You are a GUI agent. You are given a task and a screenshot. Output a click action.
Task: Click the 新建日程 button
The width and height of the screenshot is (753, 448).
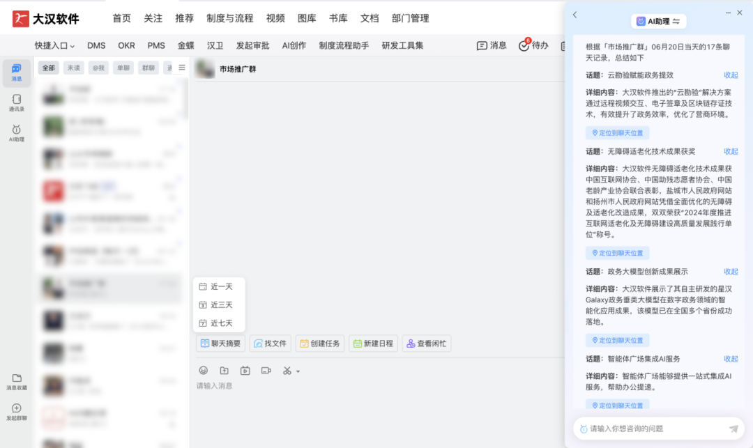point(373,343)
